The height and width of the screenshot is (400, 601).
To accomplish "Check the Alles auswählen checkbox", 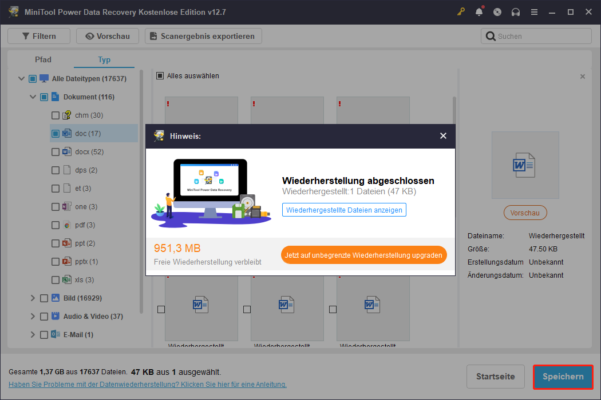I will click(160, 75).
